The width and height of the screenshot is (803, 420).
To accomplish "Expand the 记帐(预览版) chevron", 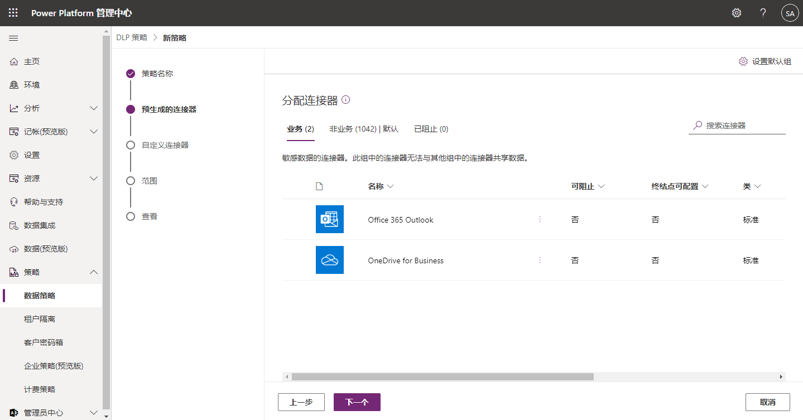I will click(x=94, y=132).
